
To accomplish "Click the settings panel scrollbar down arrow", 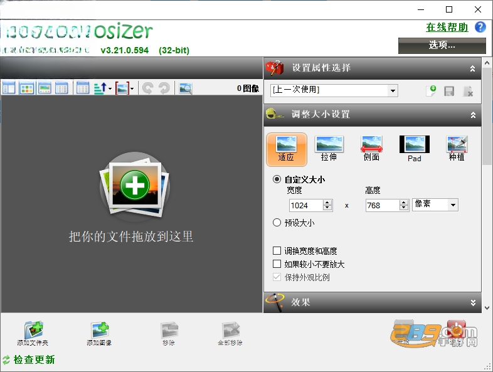I will [x=487, y=308].
